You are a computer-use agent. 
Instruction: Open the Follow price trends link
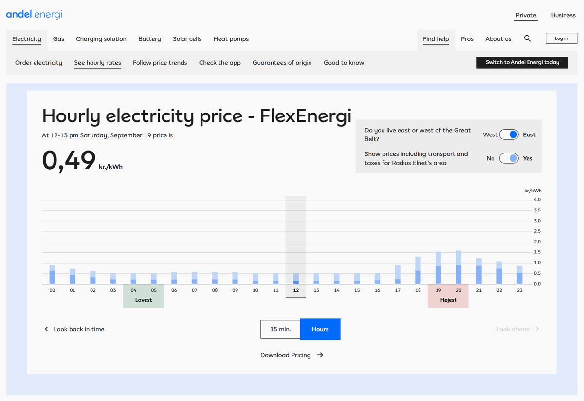(x=160, y=63)
